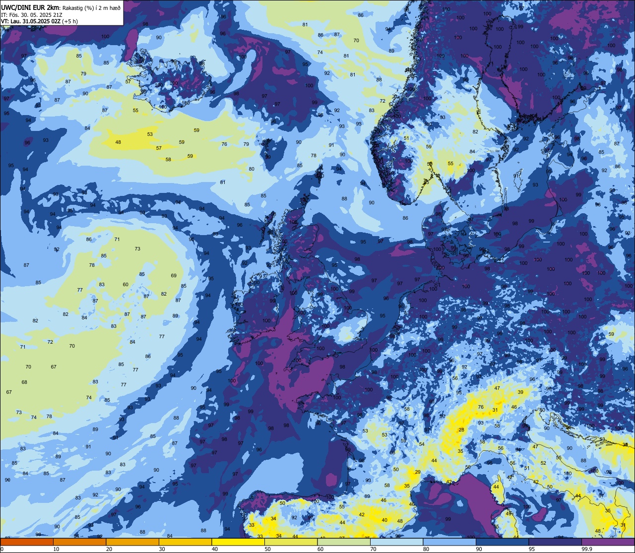Click the medium blue 90–95 legend swatch
This screenshot has width=635, height=553.
pos(502,542)
